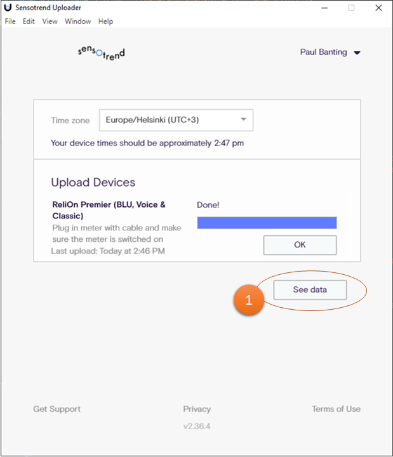The image size is (393, 457).
Task: Click the sensotrend logo
Action: click(x=102, y=52)
